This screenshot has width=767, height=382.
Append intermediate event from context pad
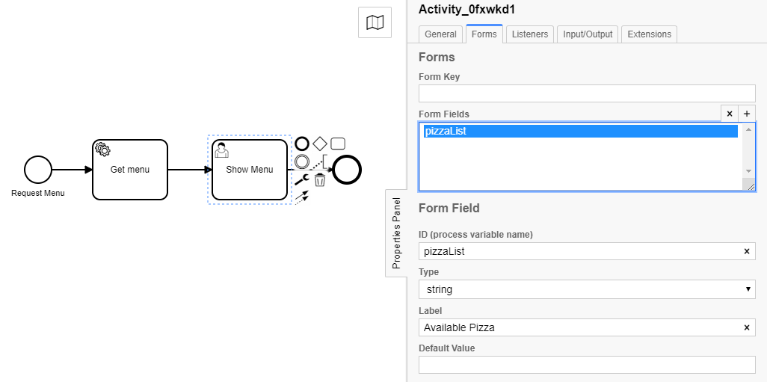pos(302,161)
